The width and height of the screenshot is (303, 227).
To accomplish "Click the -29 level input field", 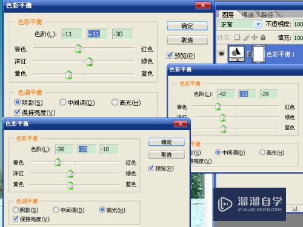I will pos(268,94).
